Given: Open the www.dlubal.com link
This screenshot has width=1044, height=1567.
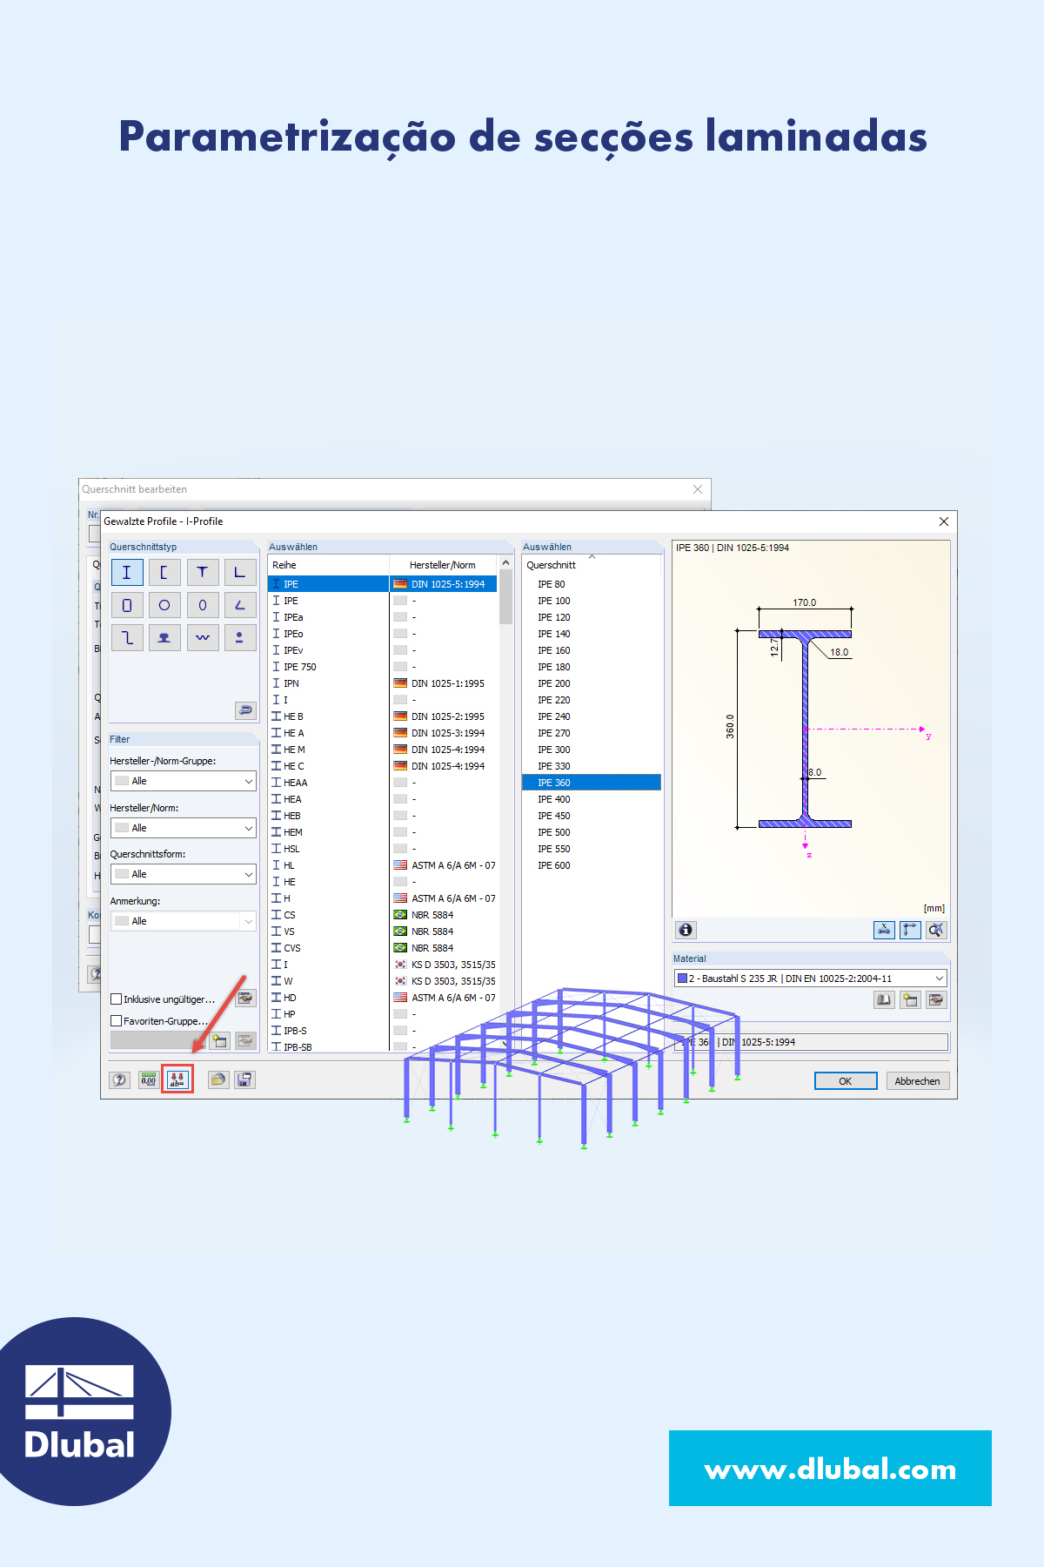Looking at the screenshot, I should (830, 1469).
